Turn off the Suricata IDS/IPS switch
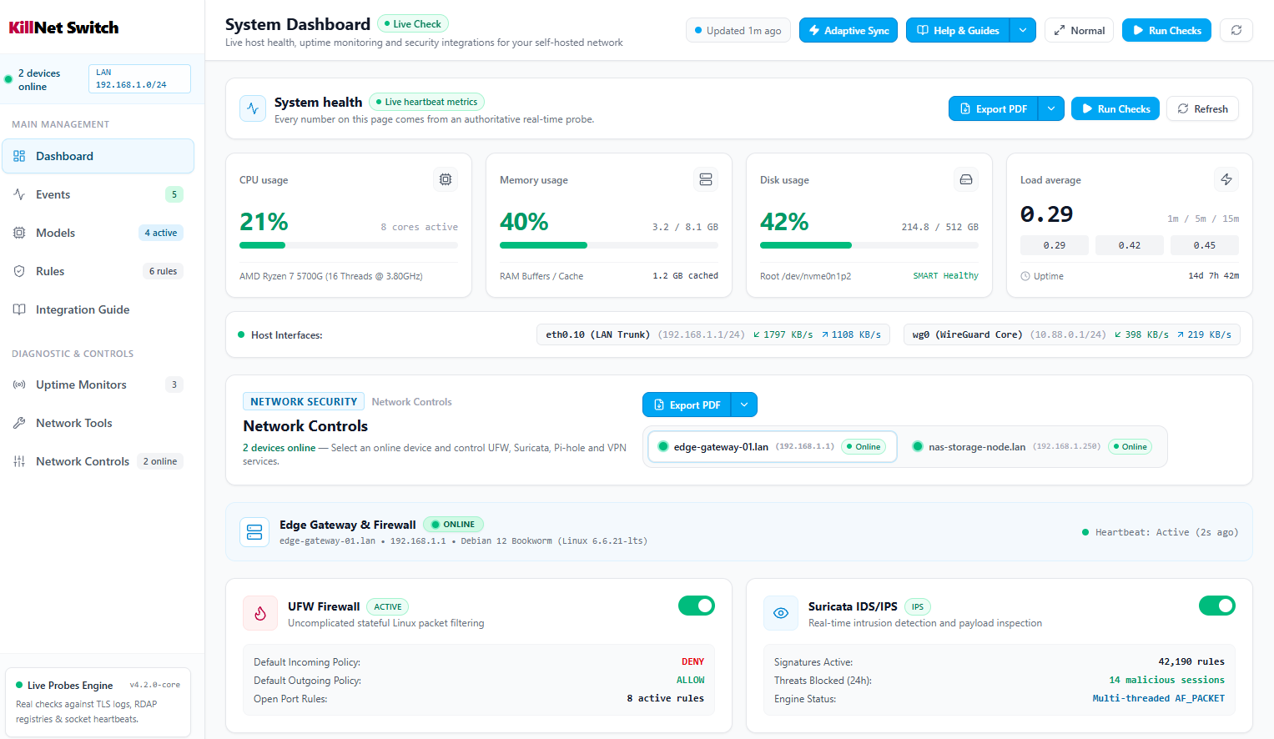This screenshot has height=739, width=1274. point(1217,606)
